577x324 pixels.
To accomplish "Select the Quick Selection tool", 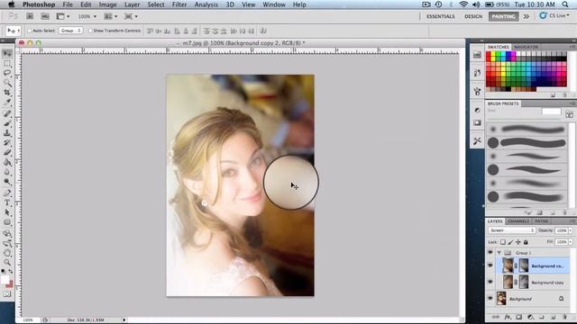I will pyautogui.click(x=7, y=83).
